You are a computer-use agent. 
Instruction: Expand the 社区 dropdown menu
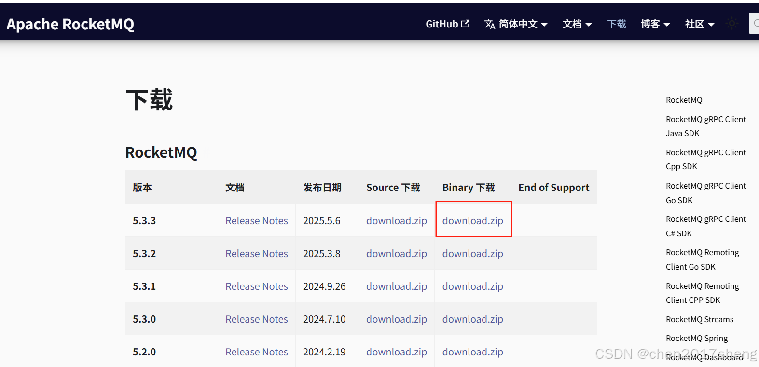tap(700, 24)
